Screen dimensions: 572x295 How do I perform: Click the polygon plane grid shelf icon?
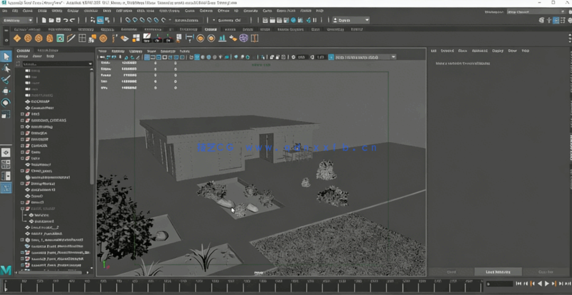(83, 38)
